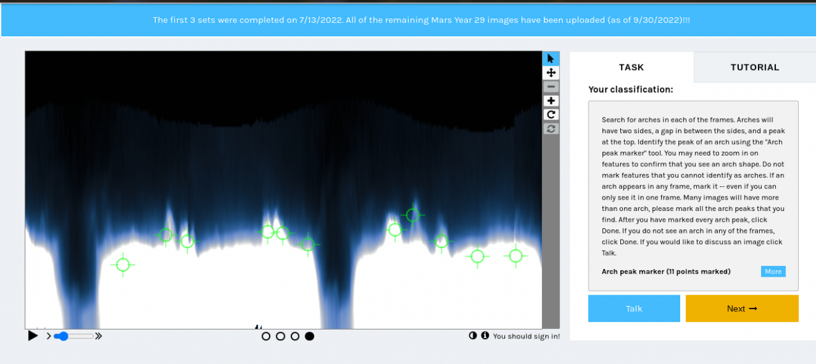Image resolution: width=816 pixels, height=364 pixels.
Task: Select Arch peak marker tool label
Action: pos(666,272)
